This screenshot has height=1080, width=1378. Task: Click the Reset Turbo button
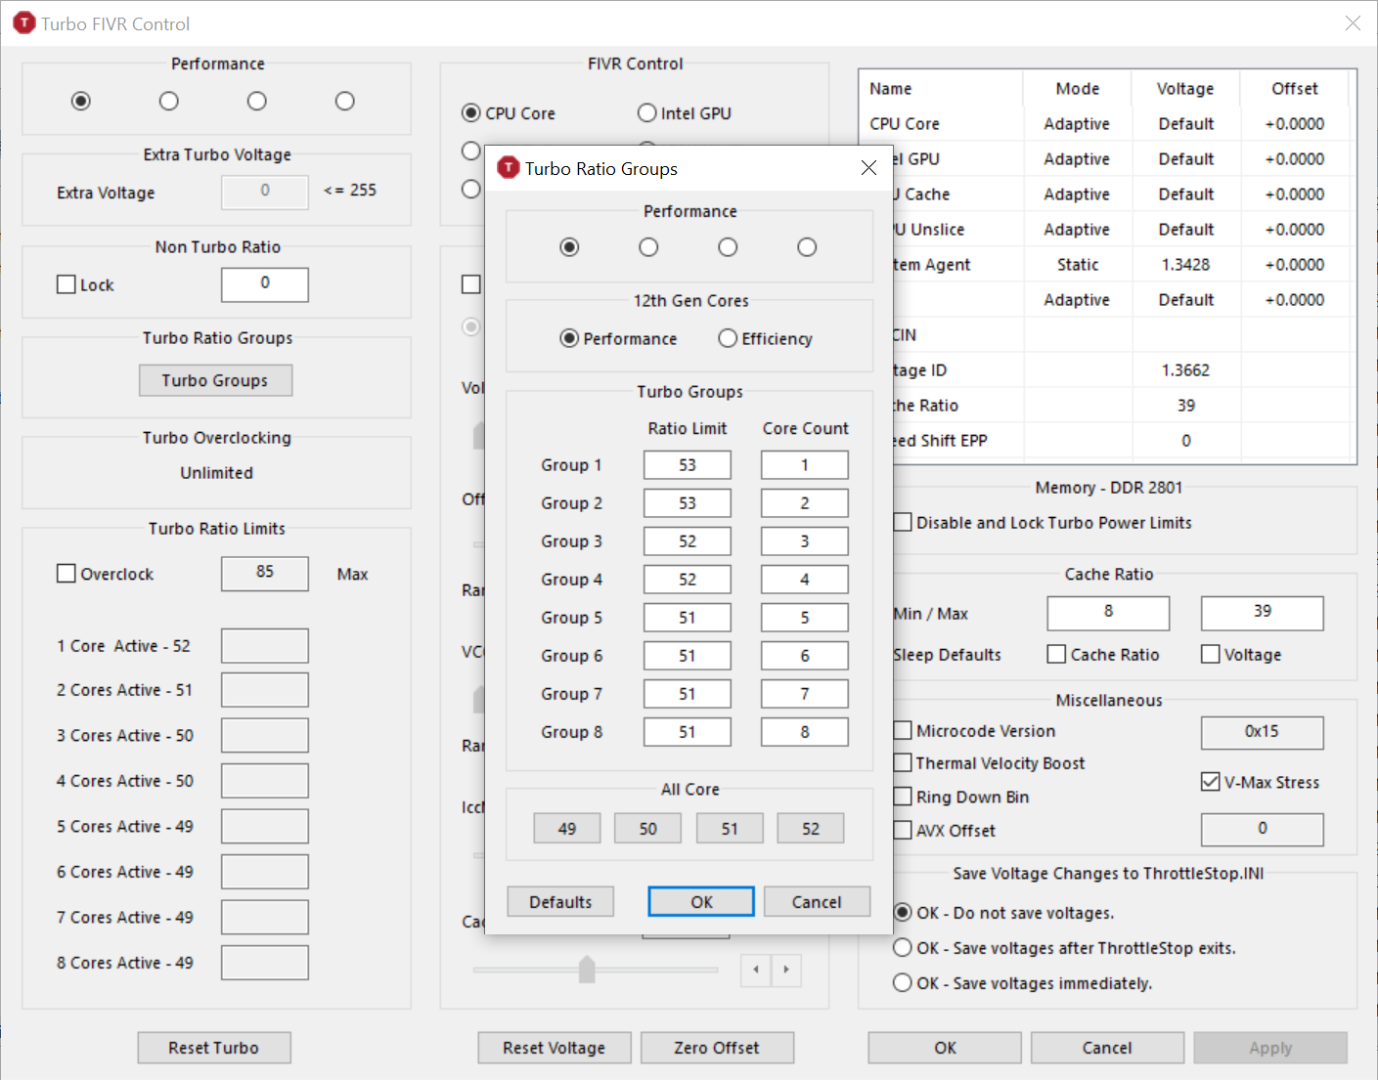214,1048
